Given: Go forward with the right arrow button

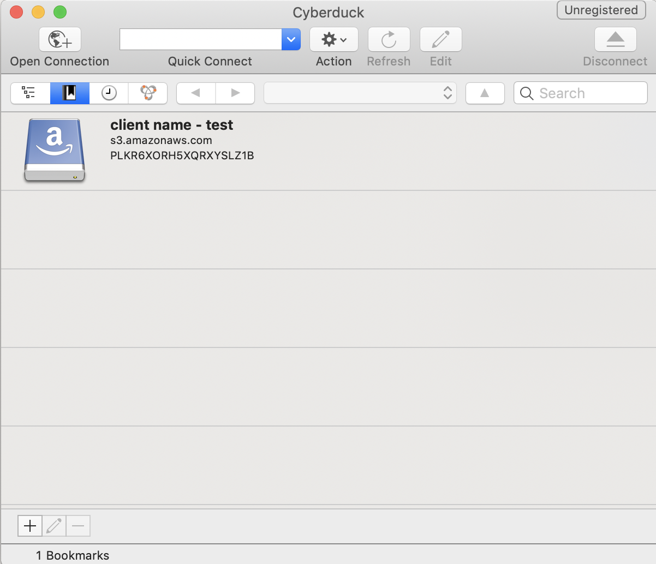Looking at the screenshot, I should tap(235, 93).
